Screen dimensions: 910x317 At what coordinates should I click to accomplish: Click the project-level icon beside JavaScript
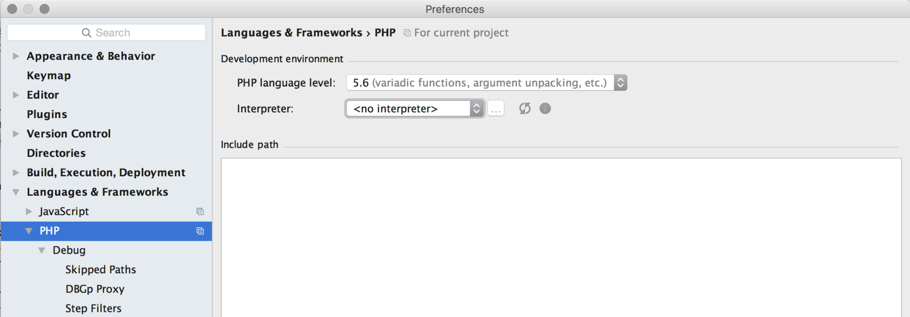coord(200,211)
